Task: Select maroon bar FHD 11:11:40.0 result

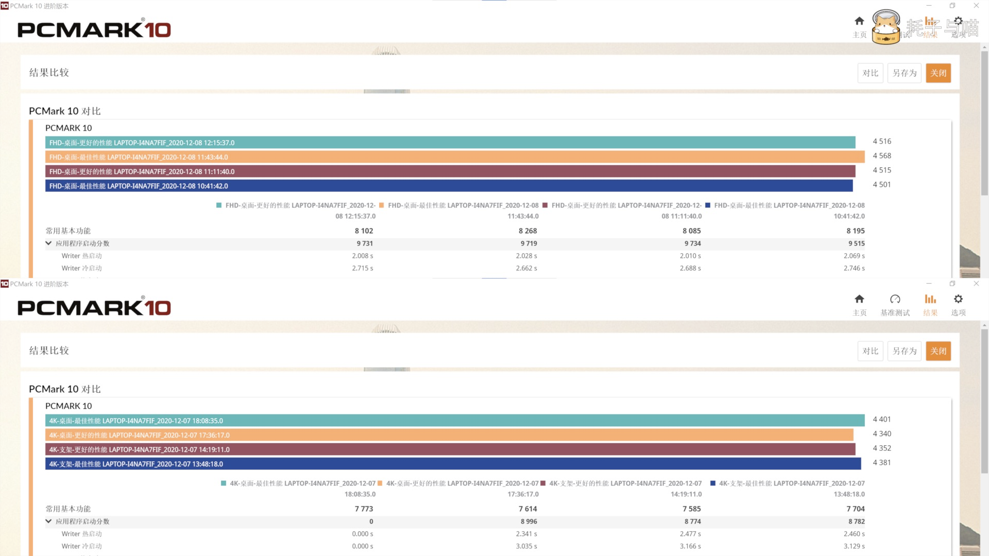Action: [x=450, y=171]
